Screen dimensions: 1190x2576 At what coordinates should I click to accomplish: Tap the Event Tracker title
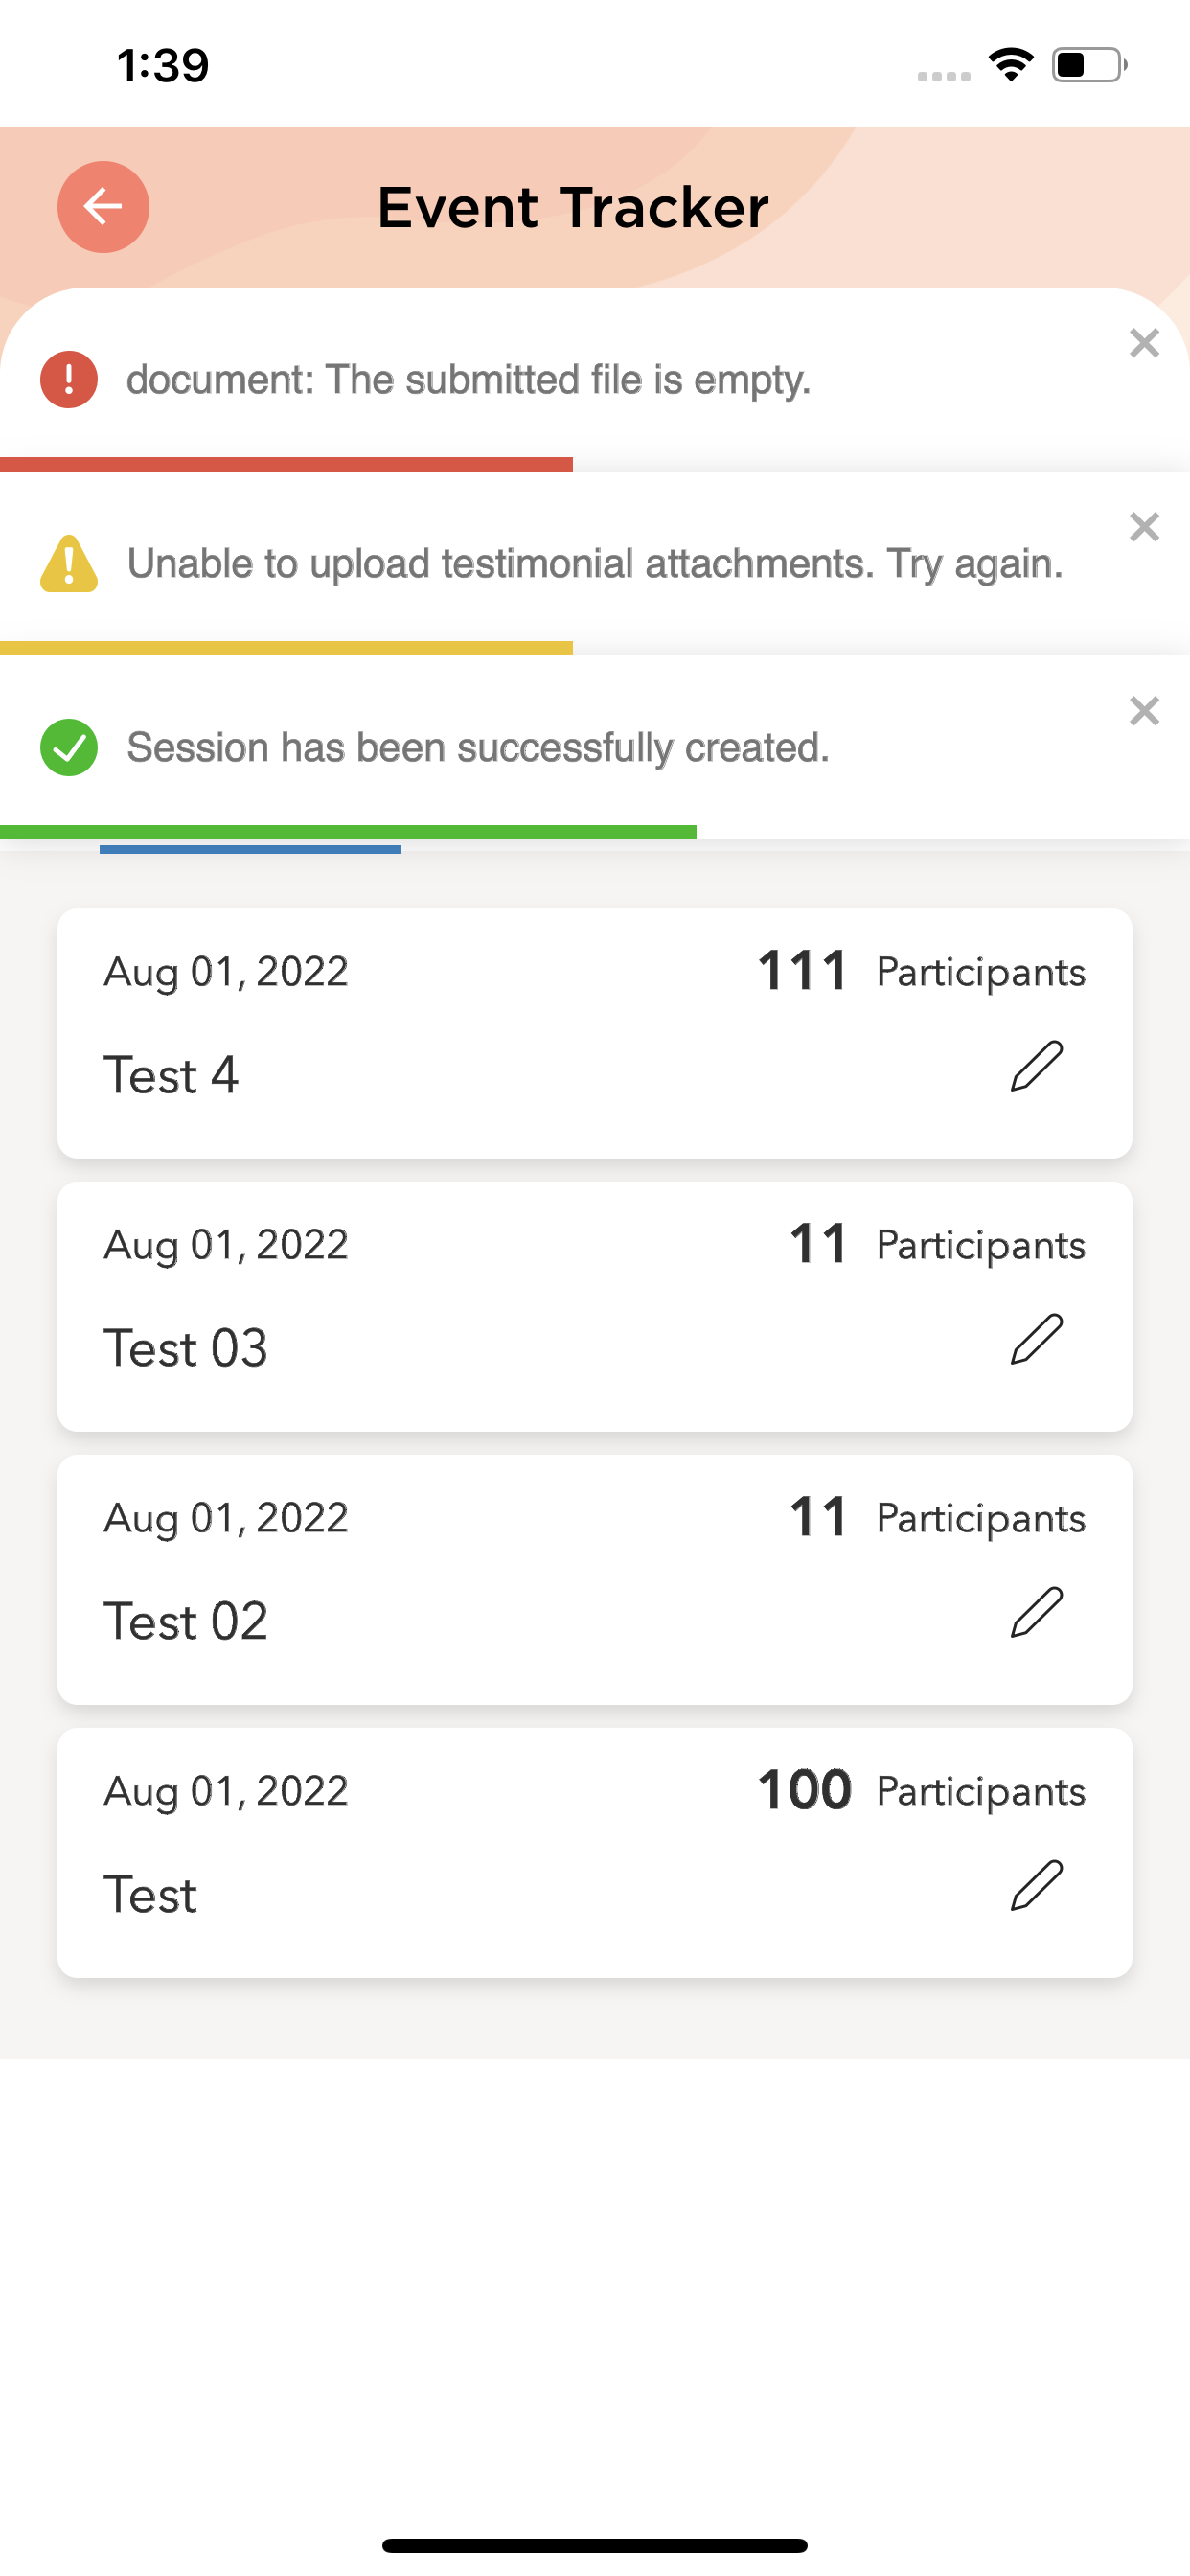click(573, 208)
